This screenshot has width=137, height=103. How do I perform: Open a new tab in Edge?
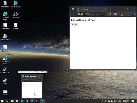110,9
